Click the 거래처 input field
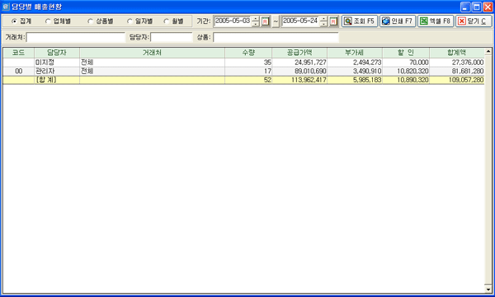Viewport: 495px width, 297px height. coord(76,38)
